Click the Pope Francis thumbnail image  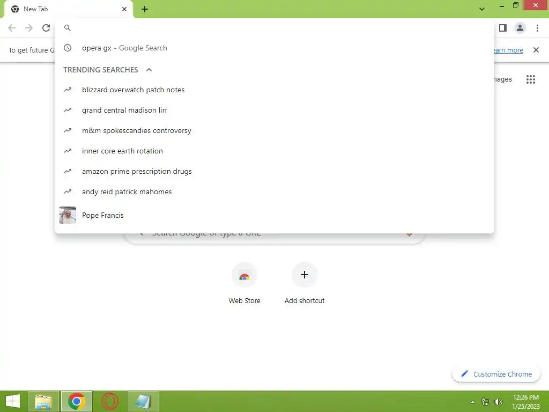point(68,215)
